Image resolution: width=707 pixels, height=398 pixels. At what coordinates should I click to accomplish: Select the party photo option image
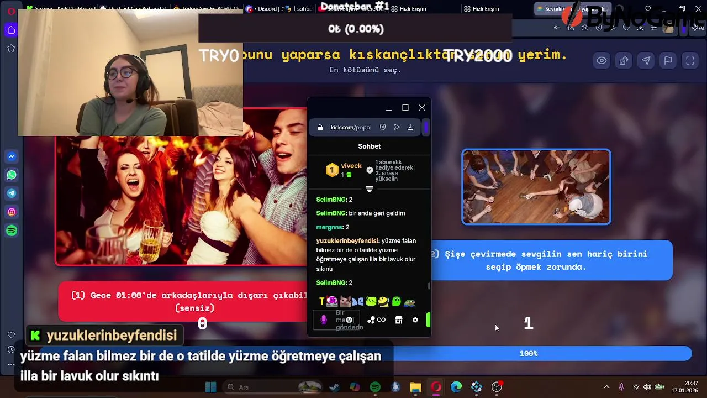point(181,187)
